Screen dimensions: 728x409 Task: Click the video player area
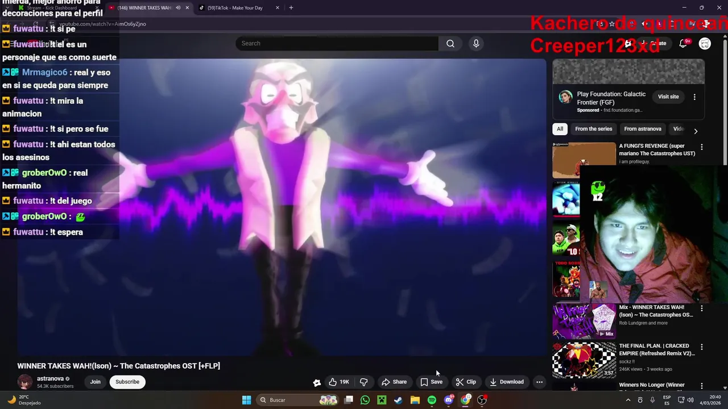pos(282,207)
